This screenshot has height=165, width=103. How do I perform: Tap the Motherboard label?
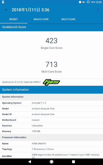[x=9, y=120]
